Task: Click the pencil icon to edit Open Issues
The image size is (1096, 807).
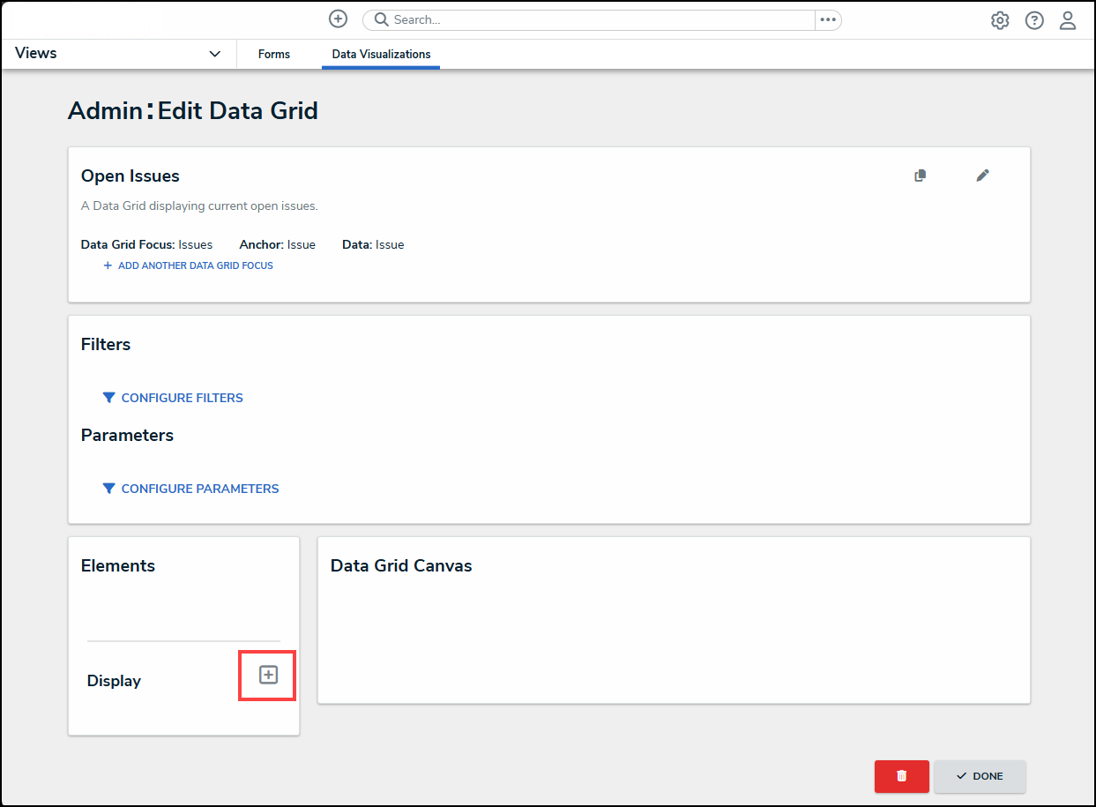Action: coord(982,176)
